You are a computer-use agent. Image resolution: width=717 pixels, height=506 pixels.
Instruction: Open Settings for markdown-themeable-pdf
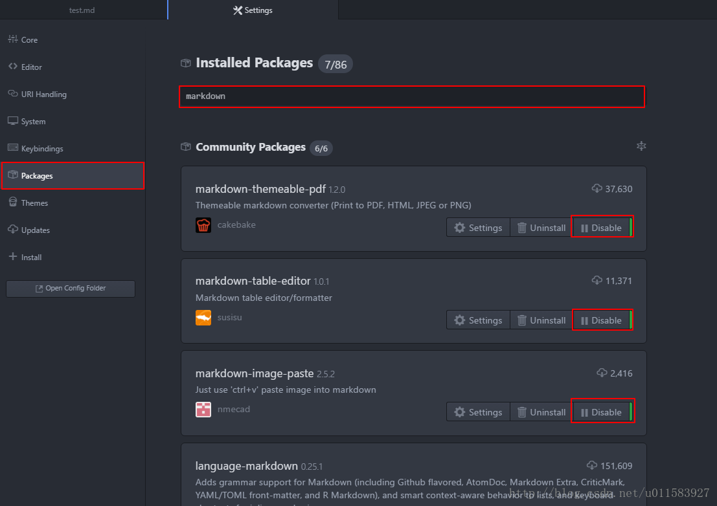coord(478,228)
